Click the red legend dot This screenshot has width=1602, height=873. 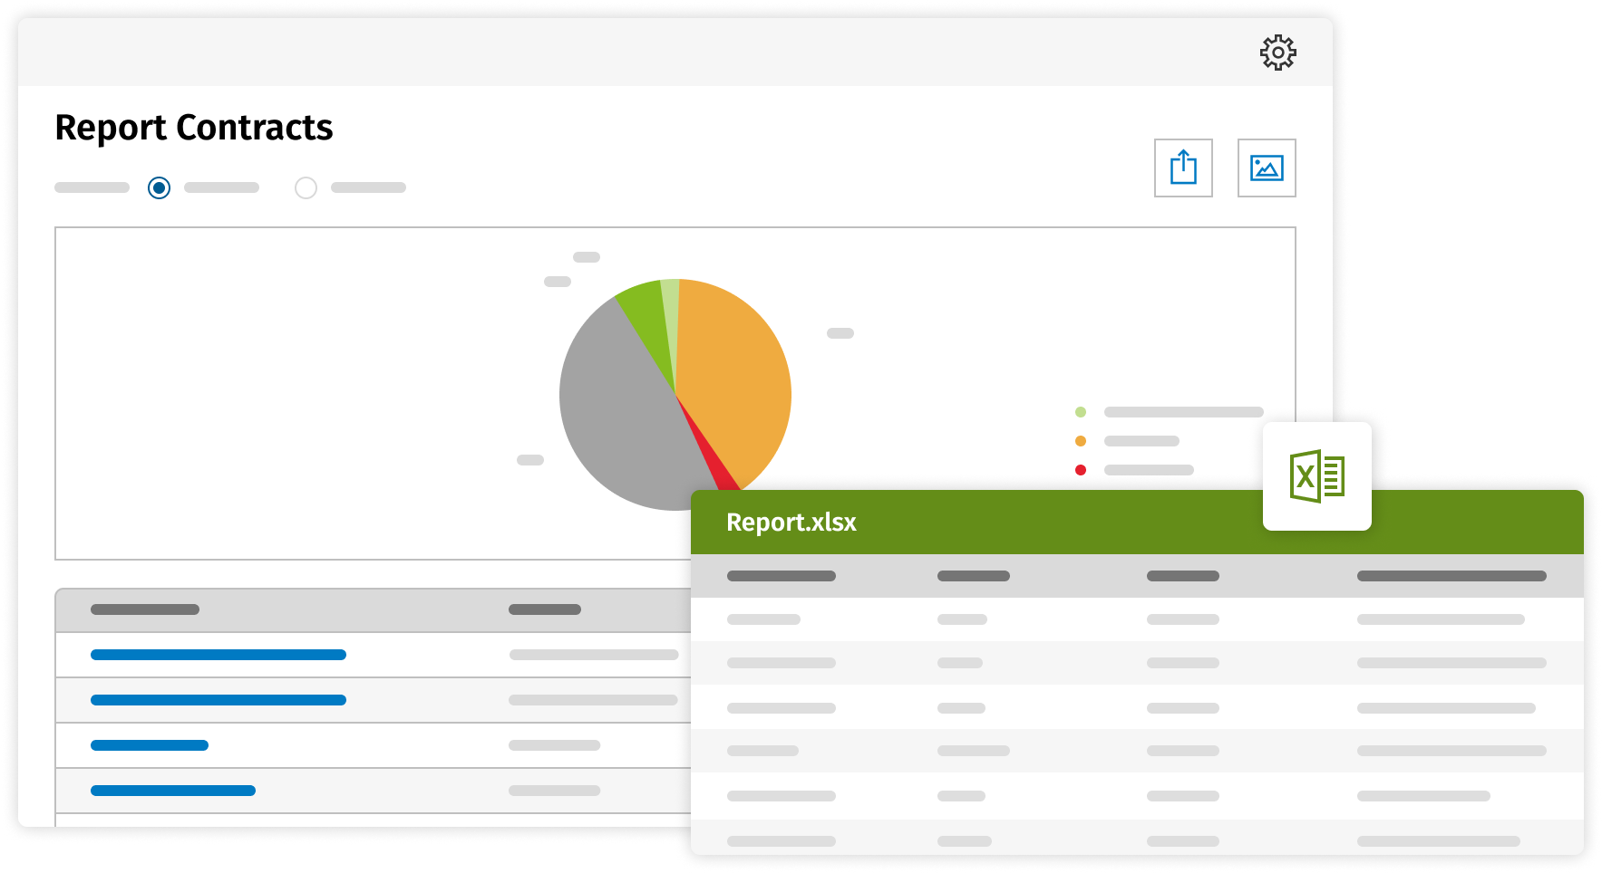click(x=1080, y=470)
